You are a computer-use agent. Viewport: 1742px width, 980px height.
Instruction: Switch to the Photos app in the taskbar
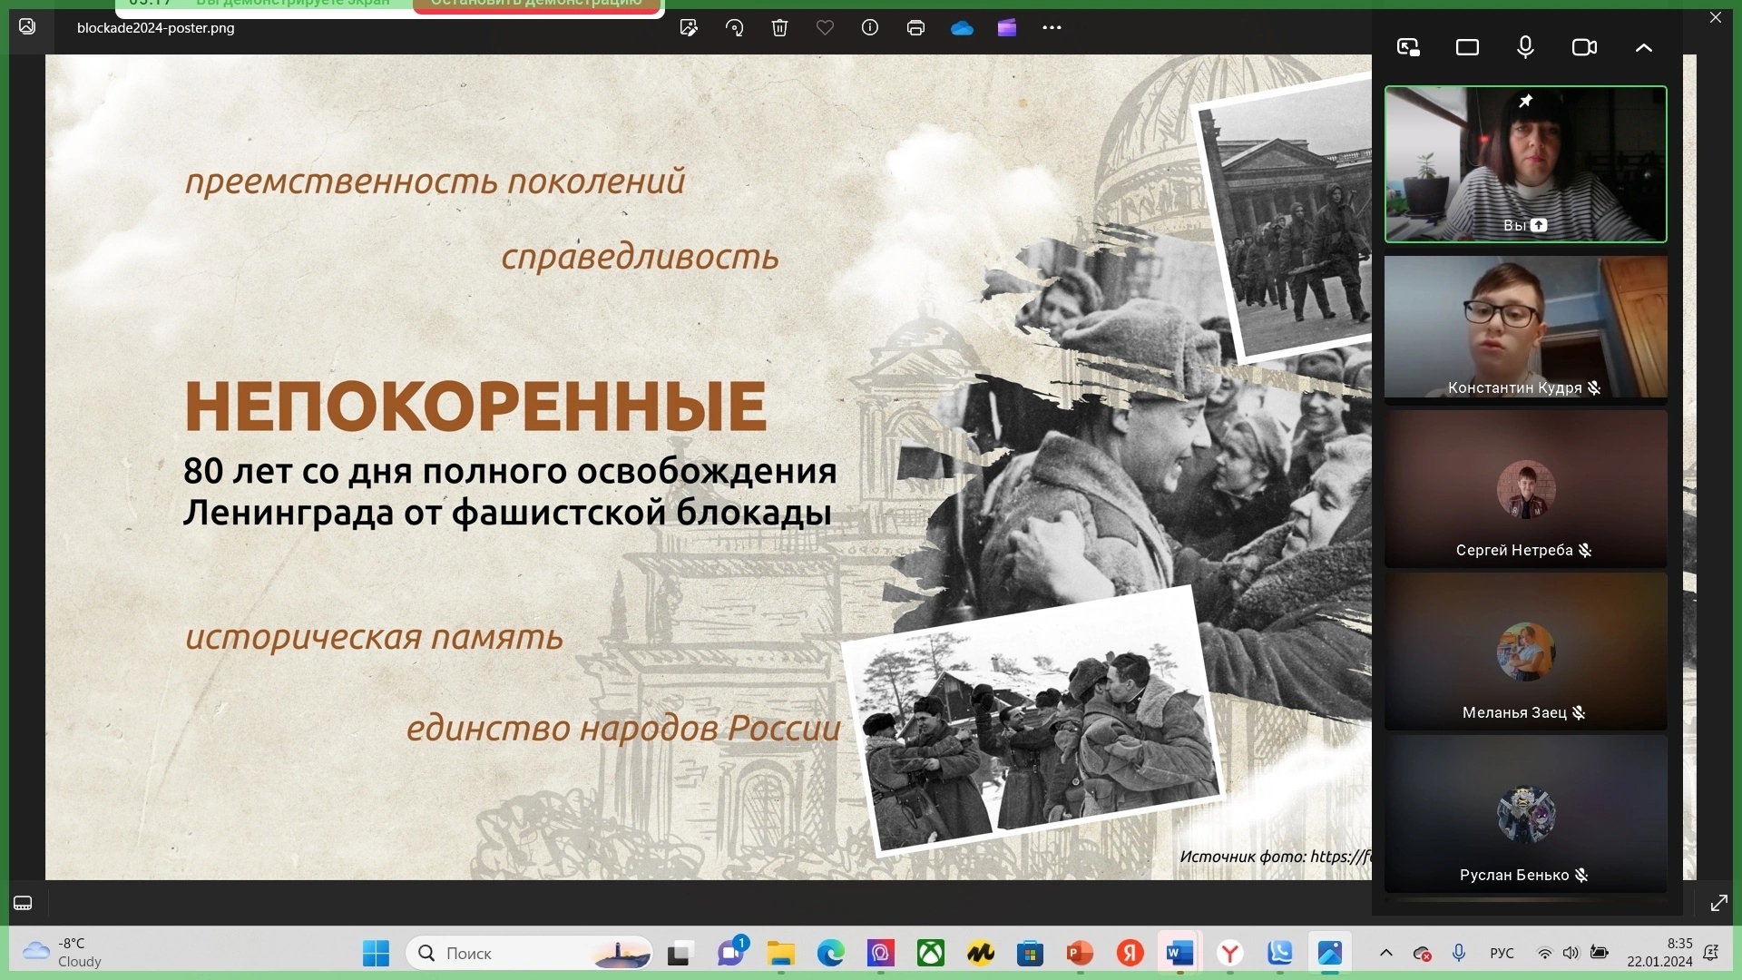1330,954
